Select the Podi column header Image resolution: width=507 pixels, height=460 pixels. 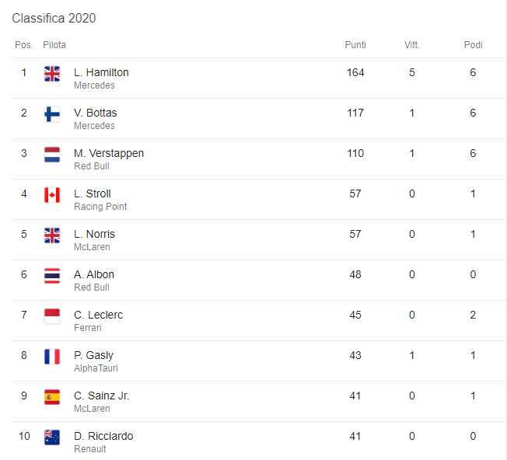[x=473, y=45]
